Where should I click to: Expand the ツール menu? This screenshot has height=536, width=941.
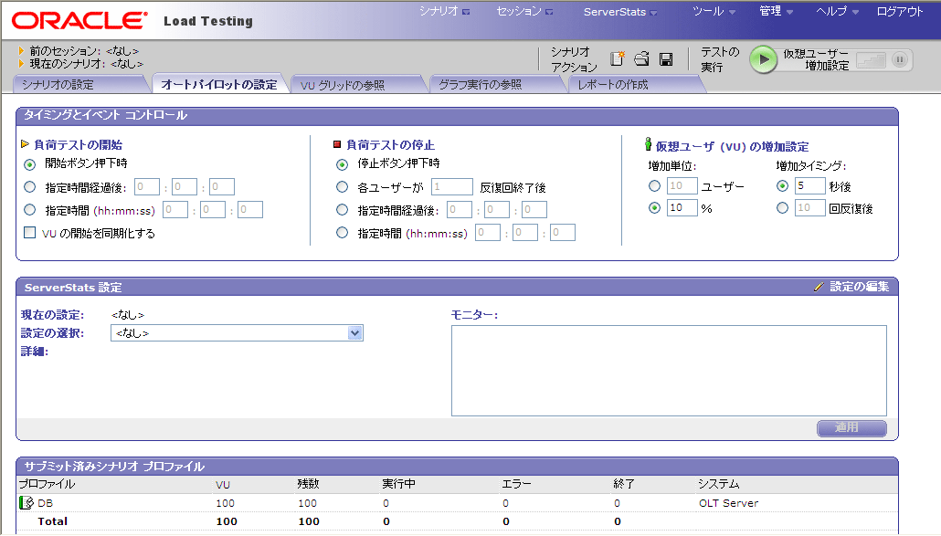(707, 12)
